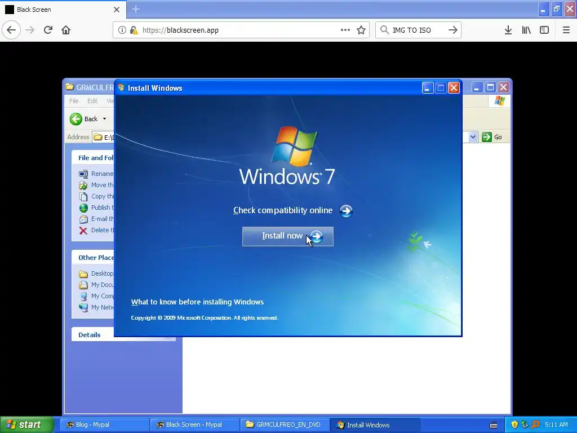Click Back button in Explorer window
Screen dimensions: 577x433
point(84,119)
